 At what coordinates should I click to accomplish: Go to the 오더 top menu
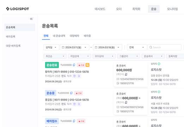point(119,9)
